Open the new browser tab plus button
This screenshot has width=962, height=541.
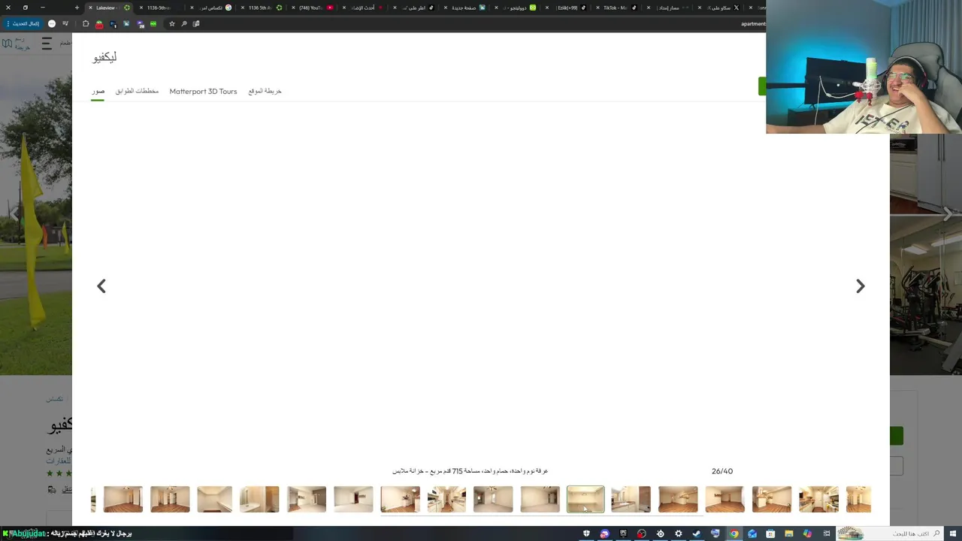point(77,8)
